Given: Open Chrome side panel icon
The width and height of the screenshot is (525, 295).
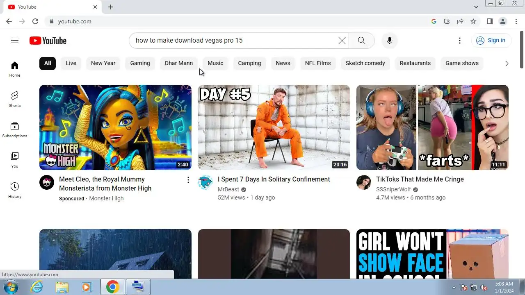Looking at the screenshot, I should coord(489,21).
